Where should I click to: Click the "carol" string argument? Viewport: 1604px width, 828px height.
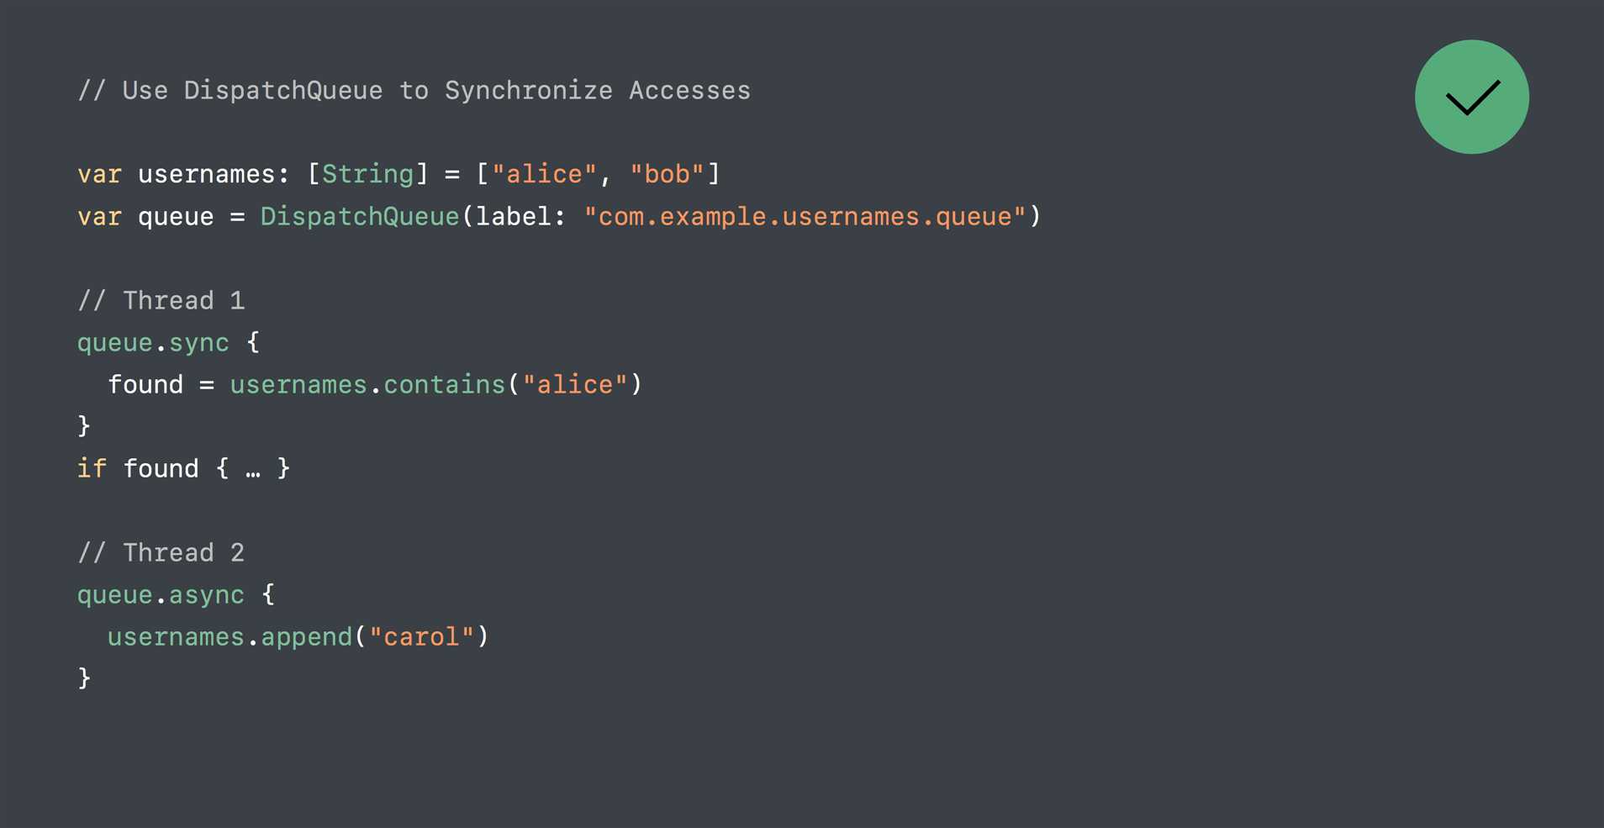[x=421, y=636]
